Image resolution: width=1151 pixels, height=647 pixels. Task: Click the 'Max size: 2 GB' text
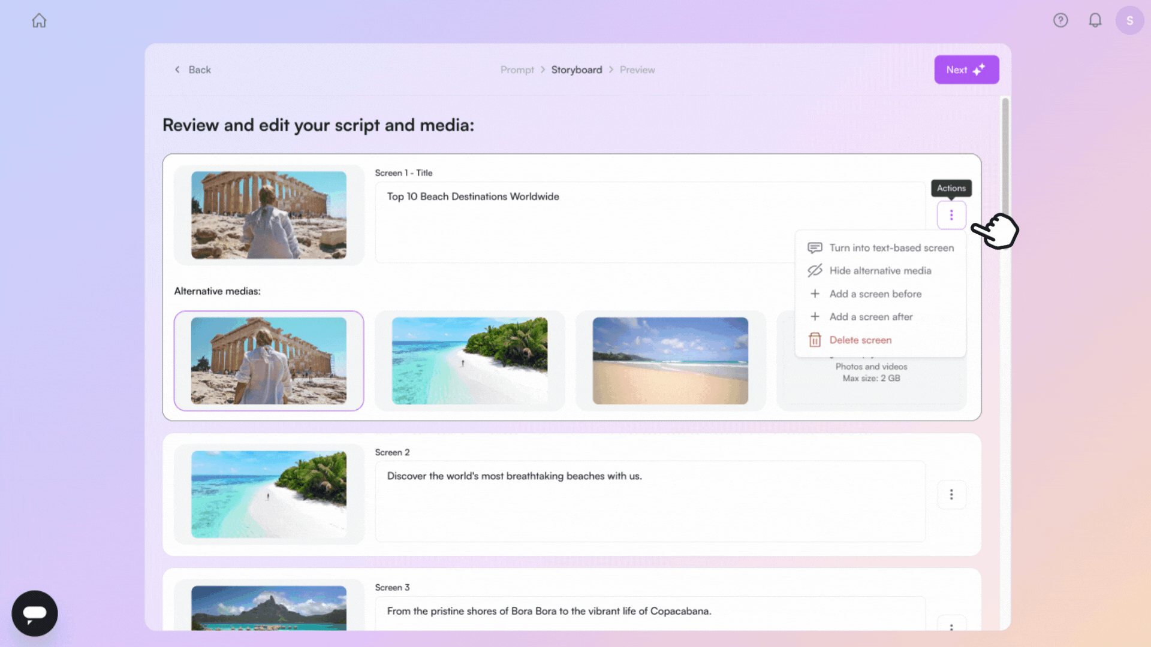point(871,379)
